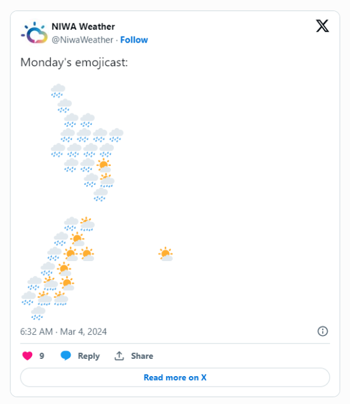The width and height of the screenshot is (350, 404).
Task: Open the NIWA Weather profile avatar
Action: tap(34, 33)
